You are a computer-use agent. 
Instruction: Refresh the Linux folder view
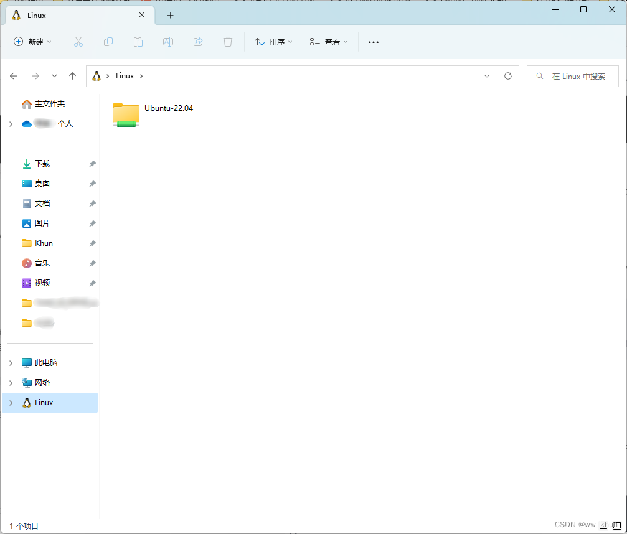[x=508, y=76]
